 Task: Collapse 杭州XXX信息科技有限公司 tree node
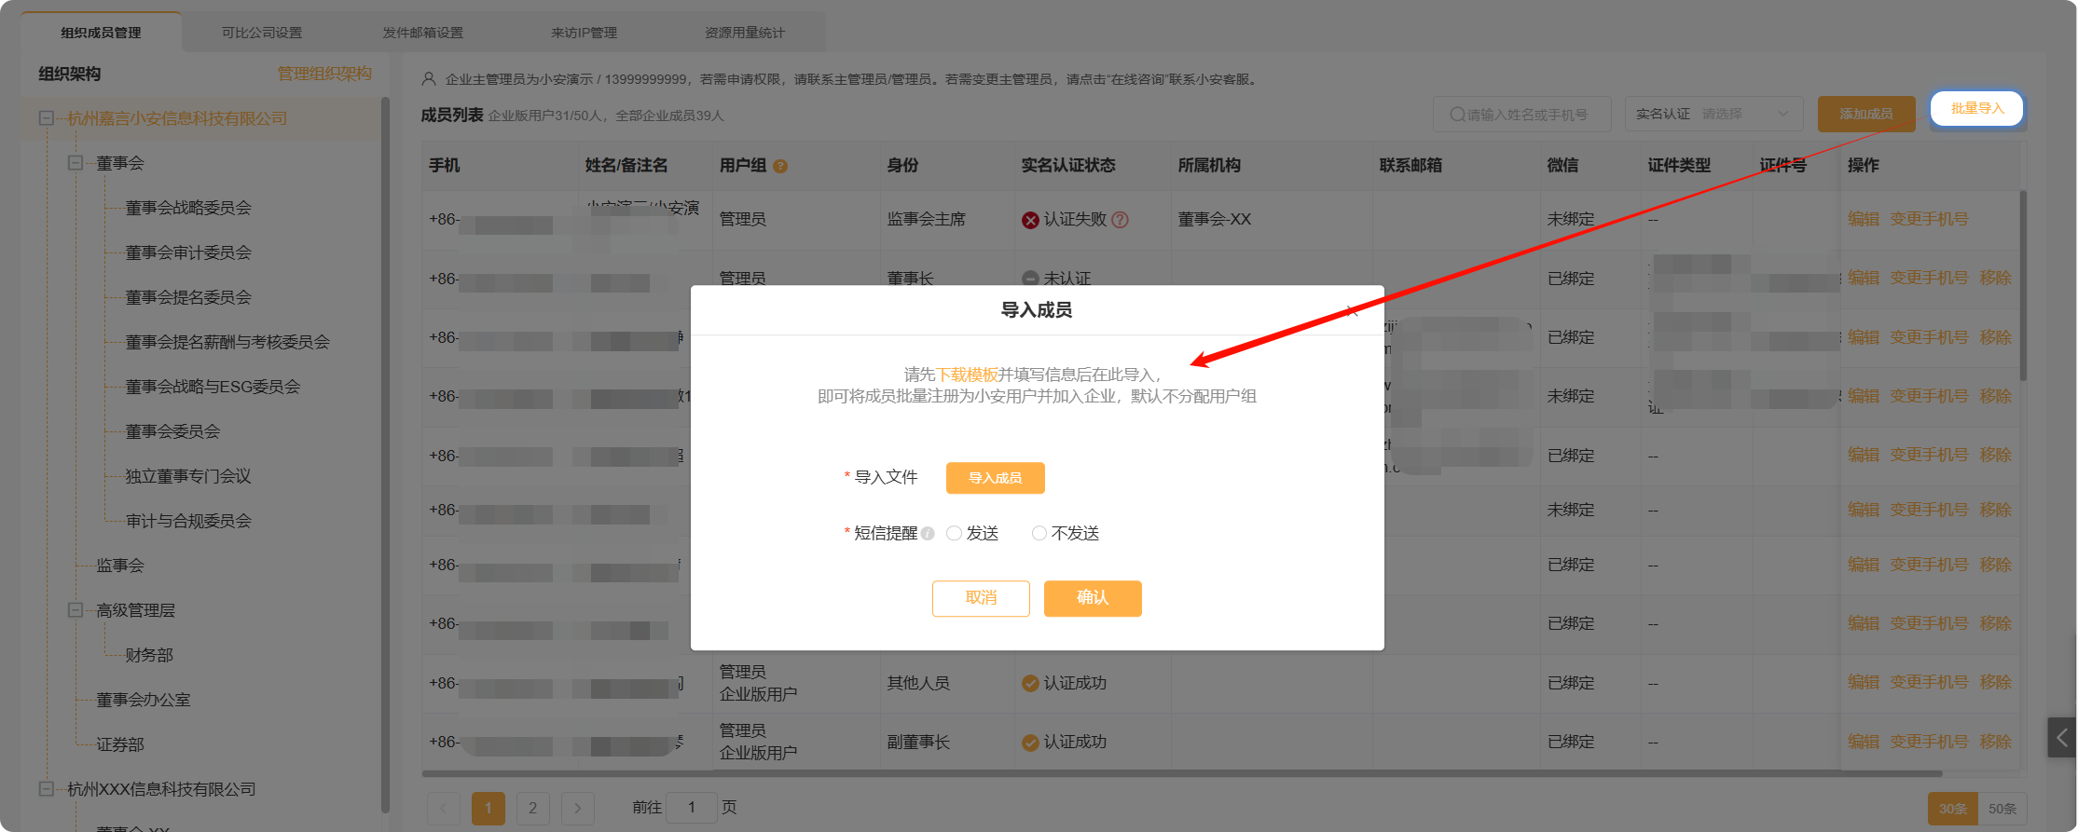46,789
